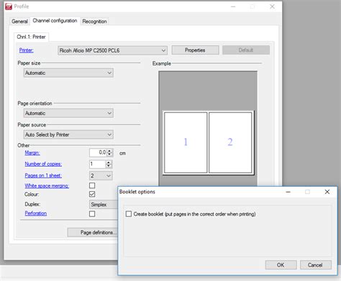341x281 pixels.
Task: Check the Create booklet checkbox
Action: coord(129,214)
